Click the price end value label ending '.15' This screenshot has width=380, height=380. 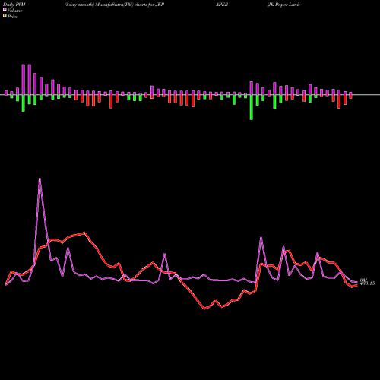[367, 283]
